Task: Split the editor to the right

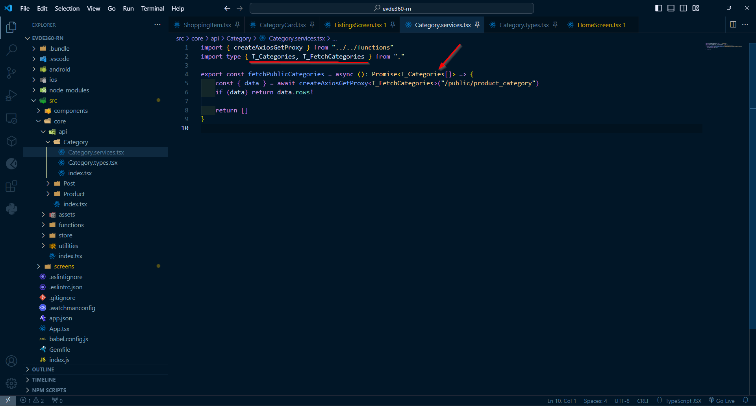Action: 733,25
